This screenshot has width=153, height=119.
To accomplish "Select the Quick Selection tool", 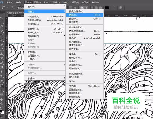I will (2, 31).
